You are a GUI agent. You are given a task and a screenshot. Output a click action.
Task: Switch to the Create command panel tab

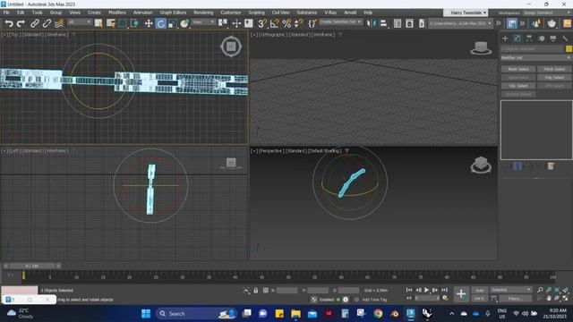(505, 38)
